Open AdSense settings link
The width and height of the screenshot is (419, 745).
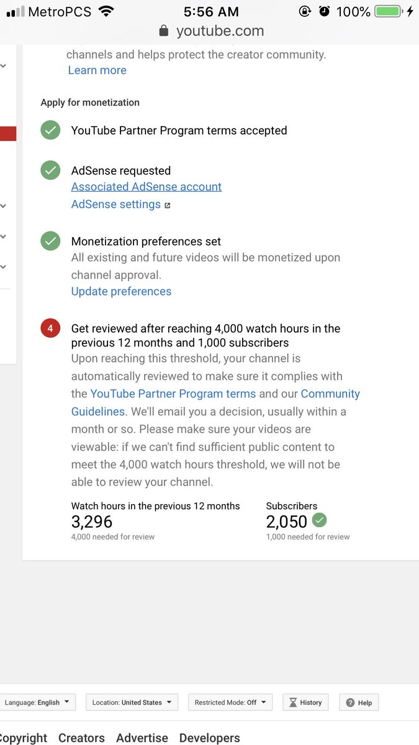pyautogui.click(x=116, y=204)
